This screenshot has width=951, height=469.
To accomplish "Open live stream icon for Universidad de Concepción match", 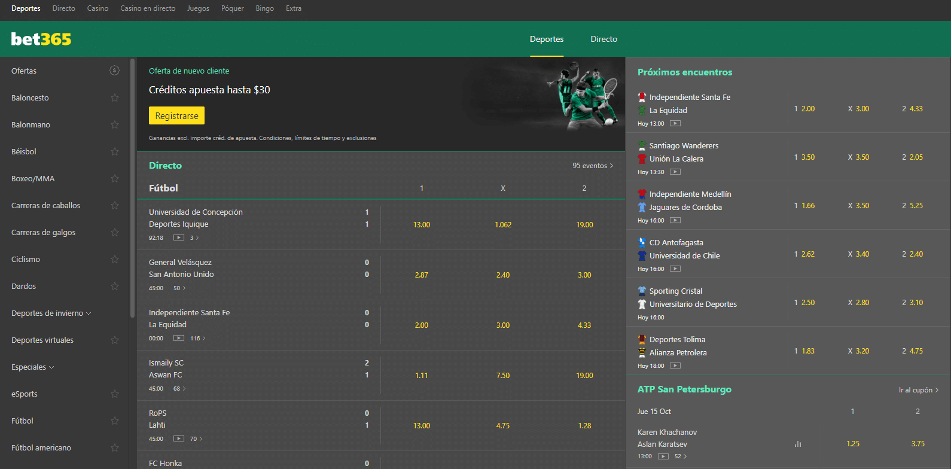I will [x=178, y=237].
